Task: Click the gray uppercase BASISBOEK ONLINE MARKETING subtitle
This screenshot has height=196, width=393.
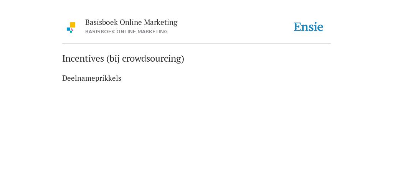Action: (126, 32)
